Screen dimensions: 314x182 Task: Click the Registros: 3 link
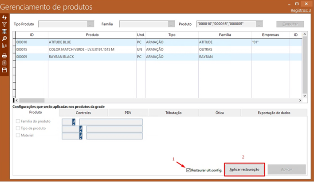[x=301, y=10]
